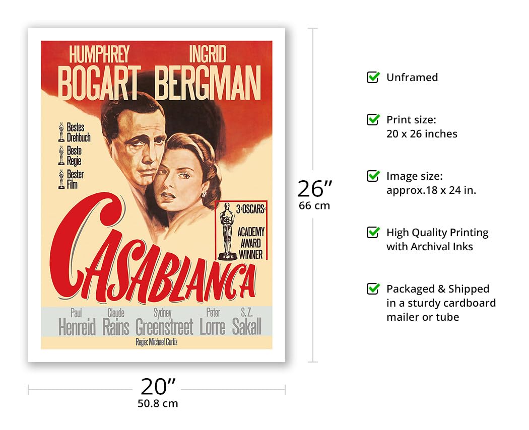The height and width of the screenshot is (430, 529).
Task: Click the Humphrey Bogart name text
Action: point(99,73)
